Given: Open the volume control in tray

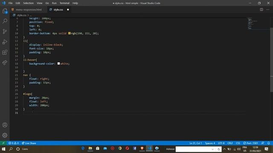Looking at the screenshot, I should 239,149.
